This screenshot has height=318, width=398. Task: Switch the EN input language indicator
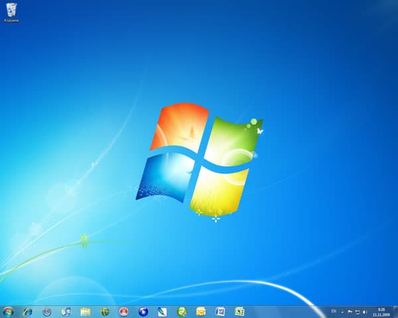tap(334, 311)
